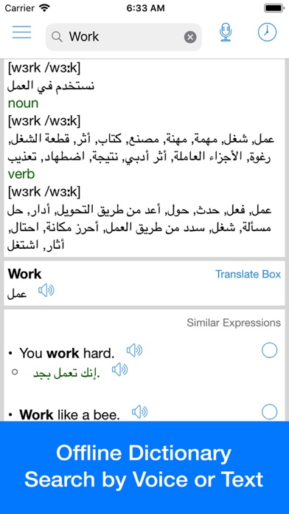Tap the microphone voice search icon
This screenshot has height=514, width=289.
(226, 32)
